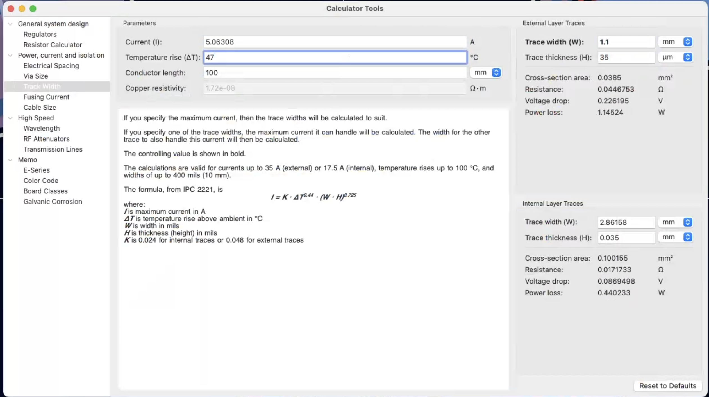Open the Color Code memo
Image resolution: width=709 pixels, height=397 pixels.
click(41, 181)
